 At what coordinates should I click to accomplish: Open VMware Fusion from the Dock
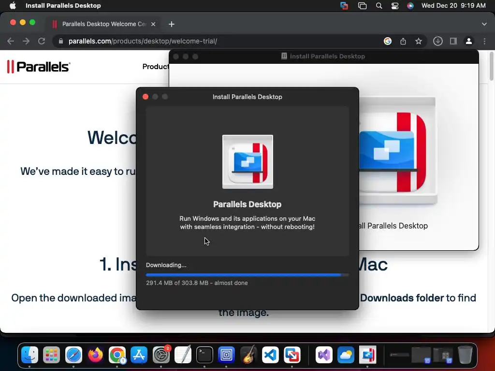[292, 355]
